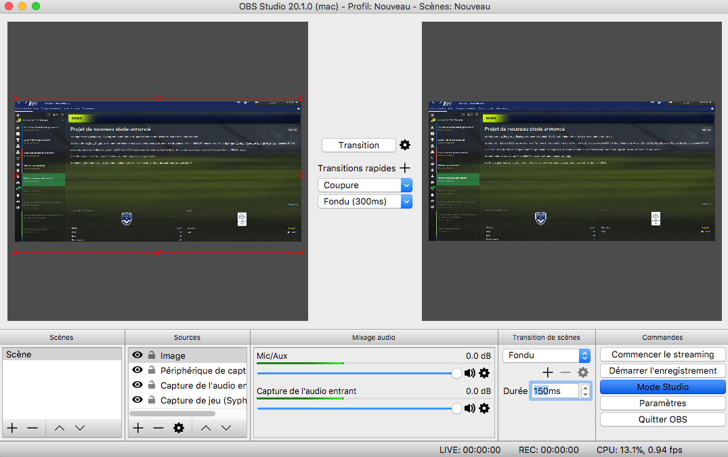The image size is (728, 457).
Task: Click the Transition de scènes header
Action: 547,337
